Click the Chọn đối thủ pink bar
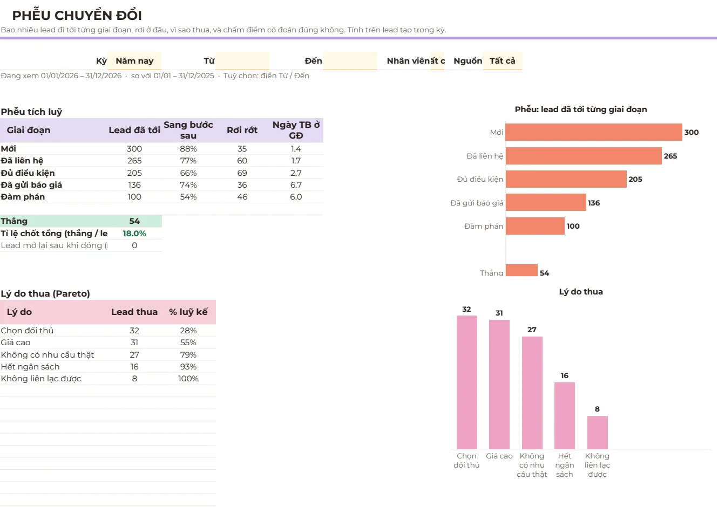This screenshot has height=507, width=718. (467, 382)
